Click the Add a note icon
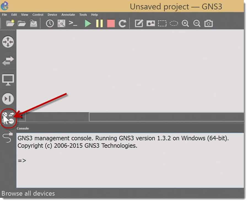Viewport: 248px width, 202px height. click(139, 23)
